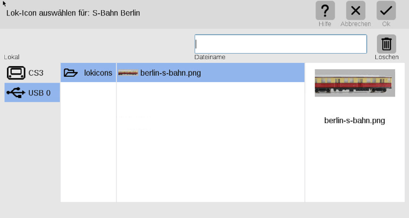Select the lokicons folder name
The image size is (409, 218).
click(x=98, y=72)
